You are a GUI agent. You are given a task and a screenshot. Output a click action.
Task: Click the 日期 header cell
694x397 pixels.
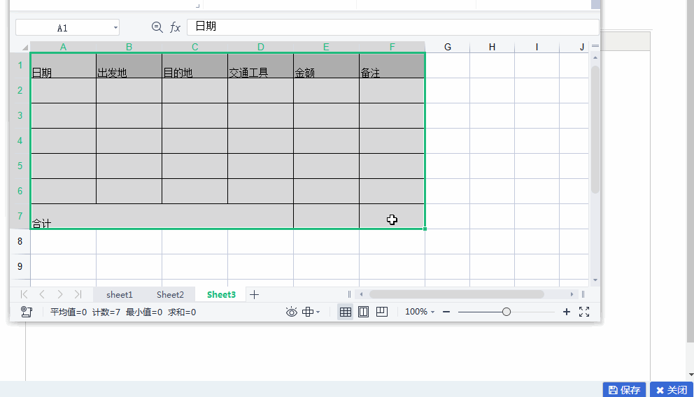(63, 66)
